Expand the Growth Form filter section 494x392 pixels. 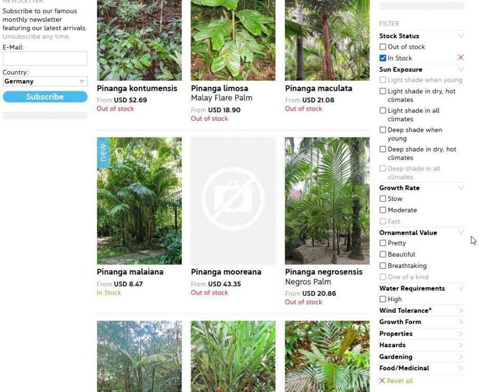click(x=421, y=322)
